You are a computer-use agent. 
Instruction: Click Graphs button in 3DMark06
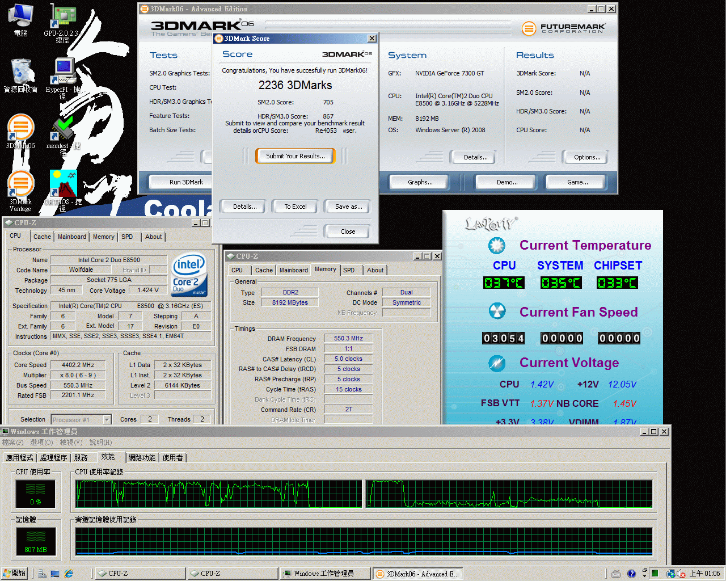tap(420, 182)
